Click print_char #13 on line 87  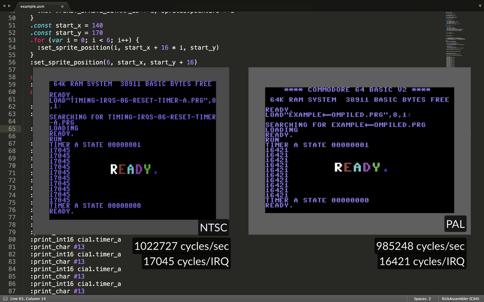pos(57,291)
